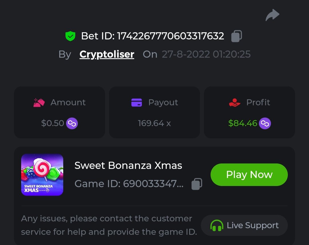Click the purple Payout card icon
This screenshot has width=309, height=245.
136,102
